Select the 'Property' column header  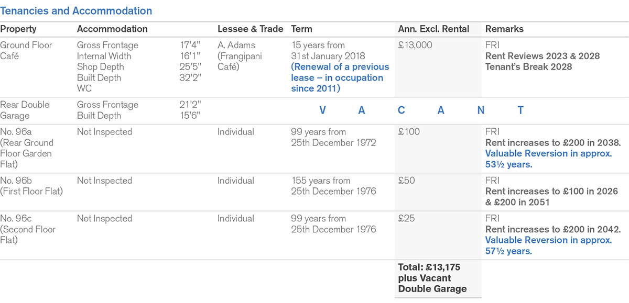click(x=18, y=29)
